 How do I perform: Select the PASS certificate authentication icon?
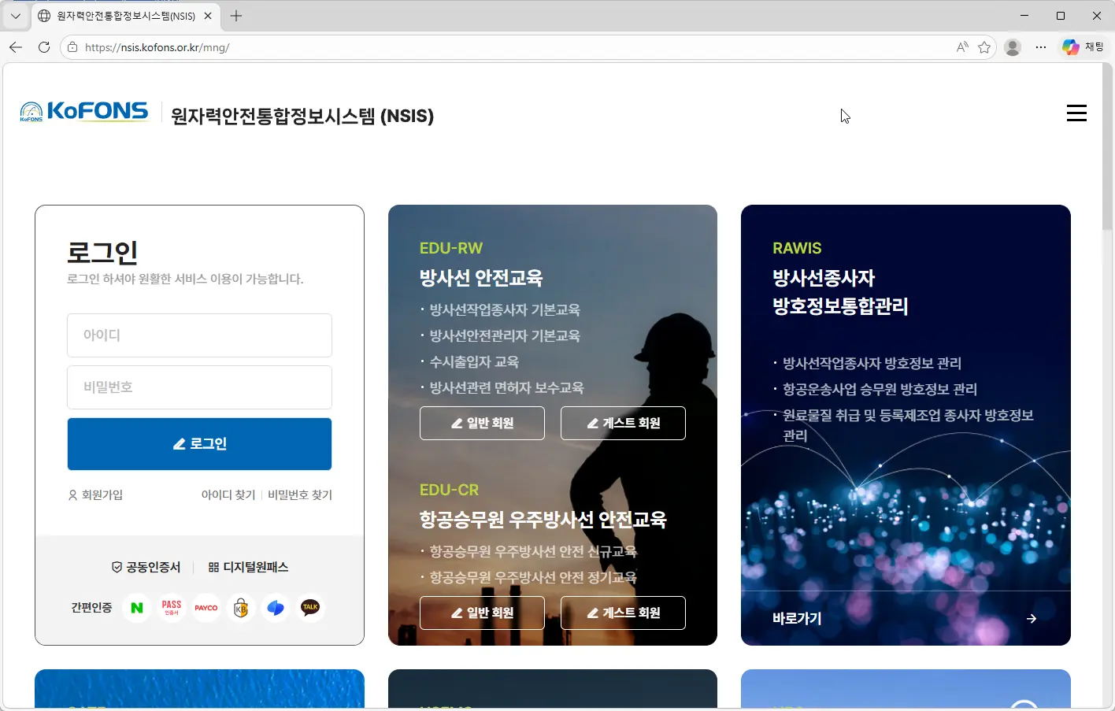pos(171,607)
